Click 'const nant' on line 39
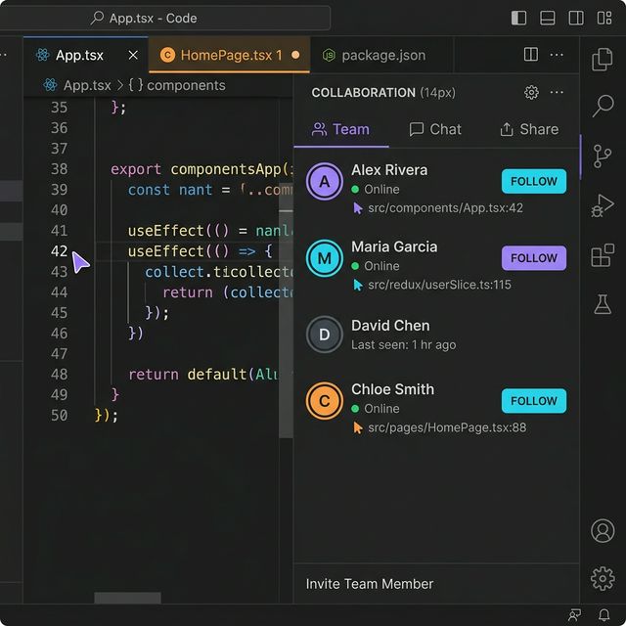626x626 pixels. click(x=169, y=190)
